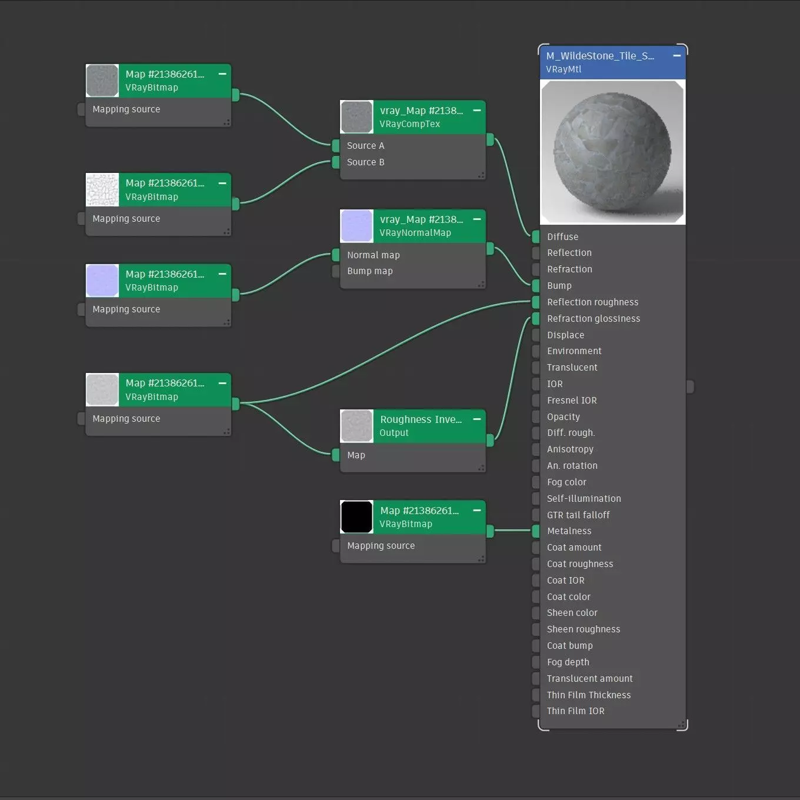Click the metalness VRayBitmap output socket
Viewport: 800px width, 800px height.
pos(490,531)
